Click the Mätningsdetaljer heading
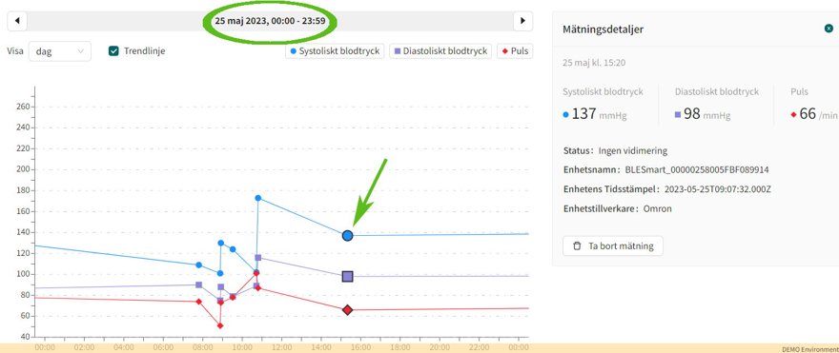The width and height of the screenshot is (839, 353). (x=603, y=29)
